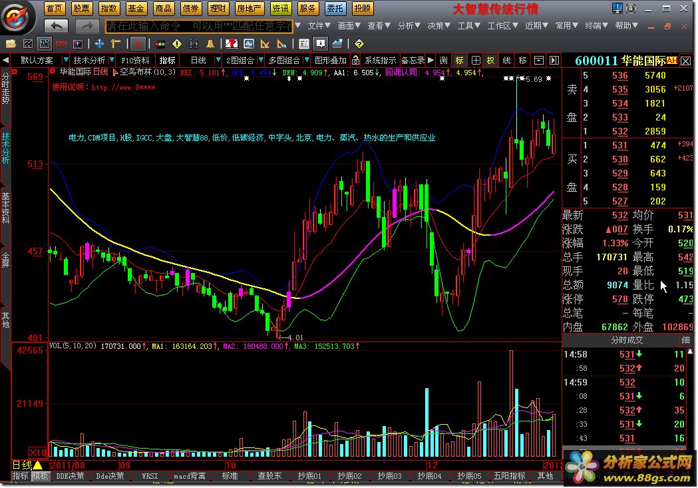Click the forward arrow navigation button
Screen dimensions: 698x488
point(87,26)
